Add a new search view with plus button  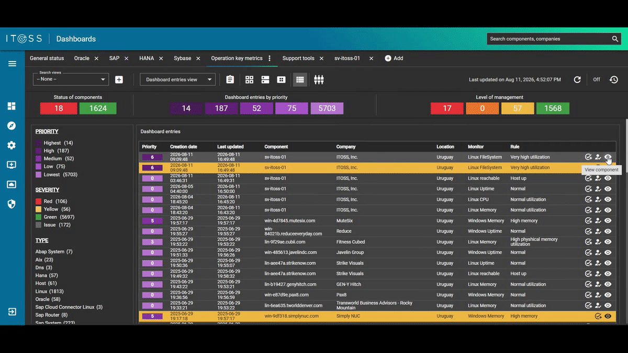(119, 79)
